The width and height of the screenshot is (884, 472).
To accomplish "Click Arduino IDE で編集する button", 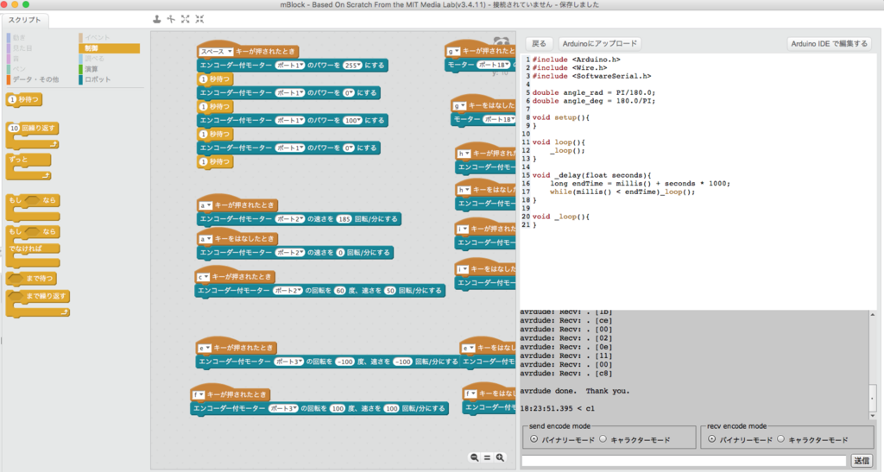I will pyautogui.click(x=829, y=43).
